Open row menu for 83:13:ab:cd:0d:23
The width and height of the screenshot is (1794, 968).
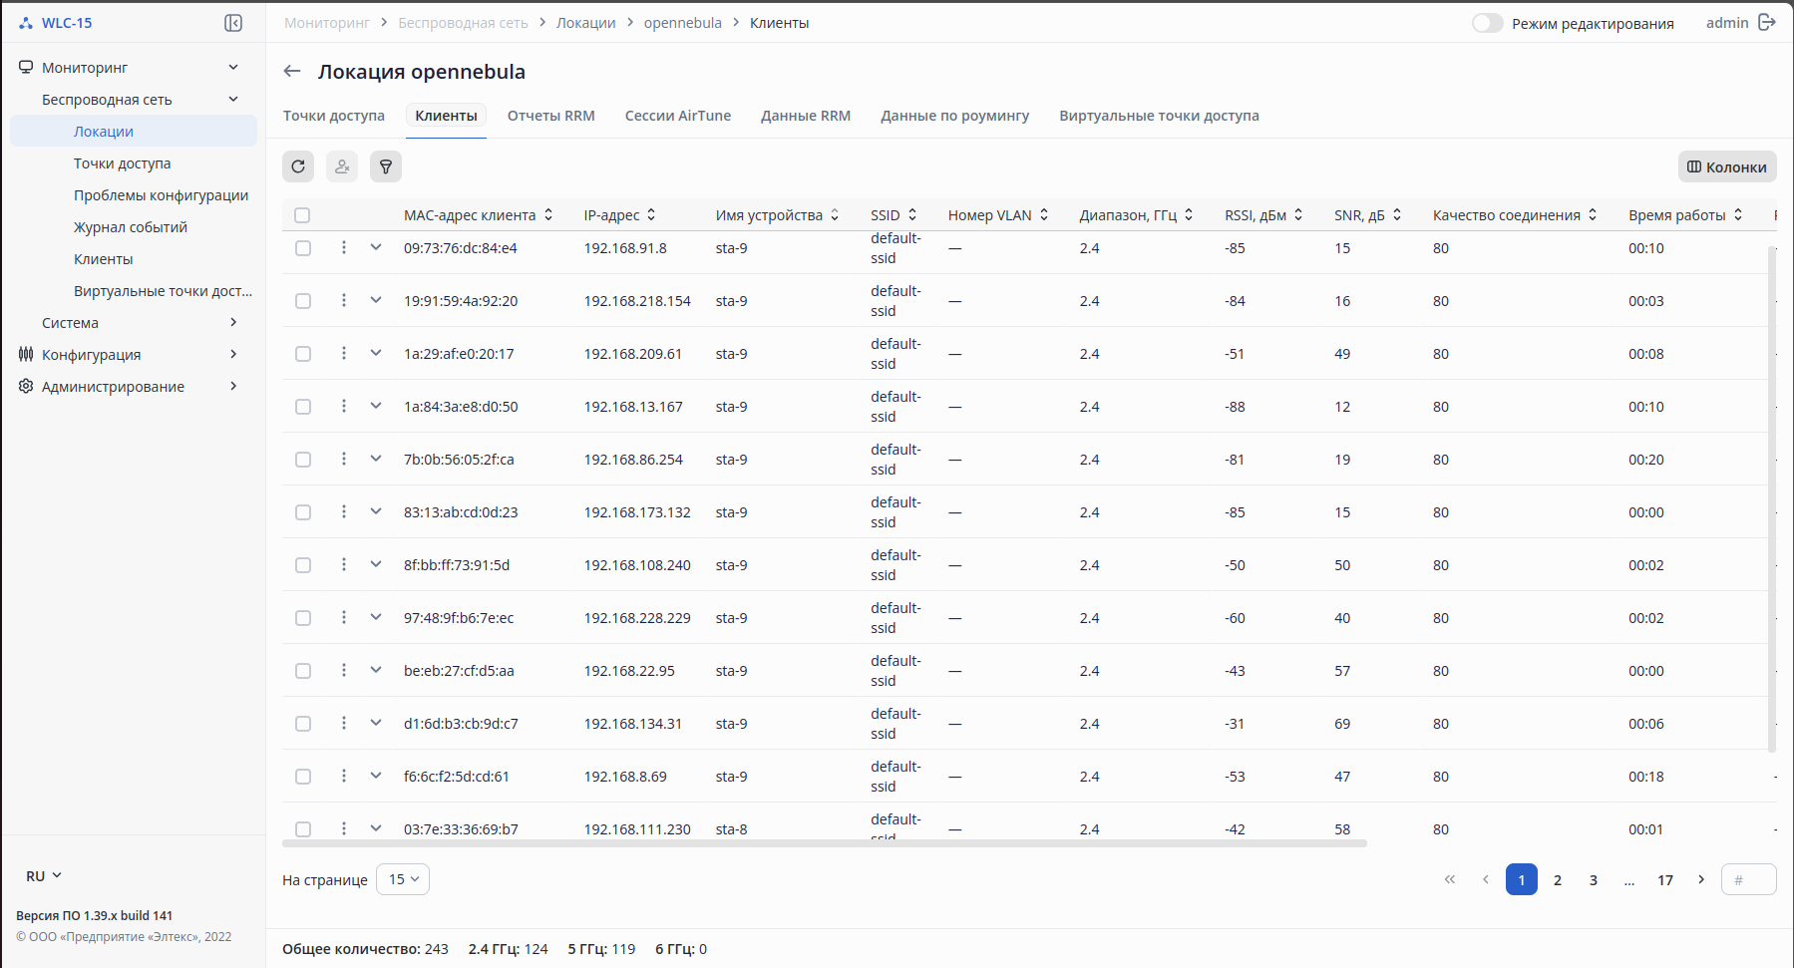click(344, 511)
